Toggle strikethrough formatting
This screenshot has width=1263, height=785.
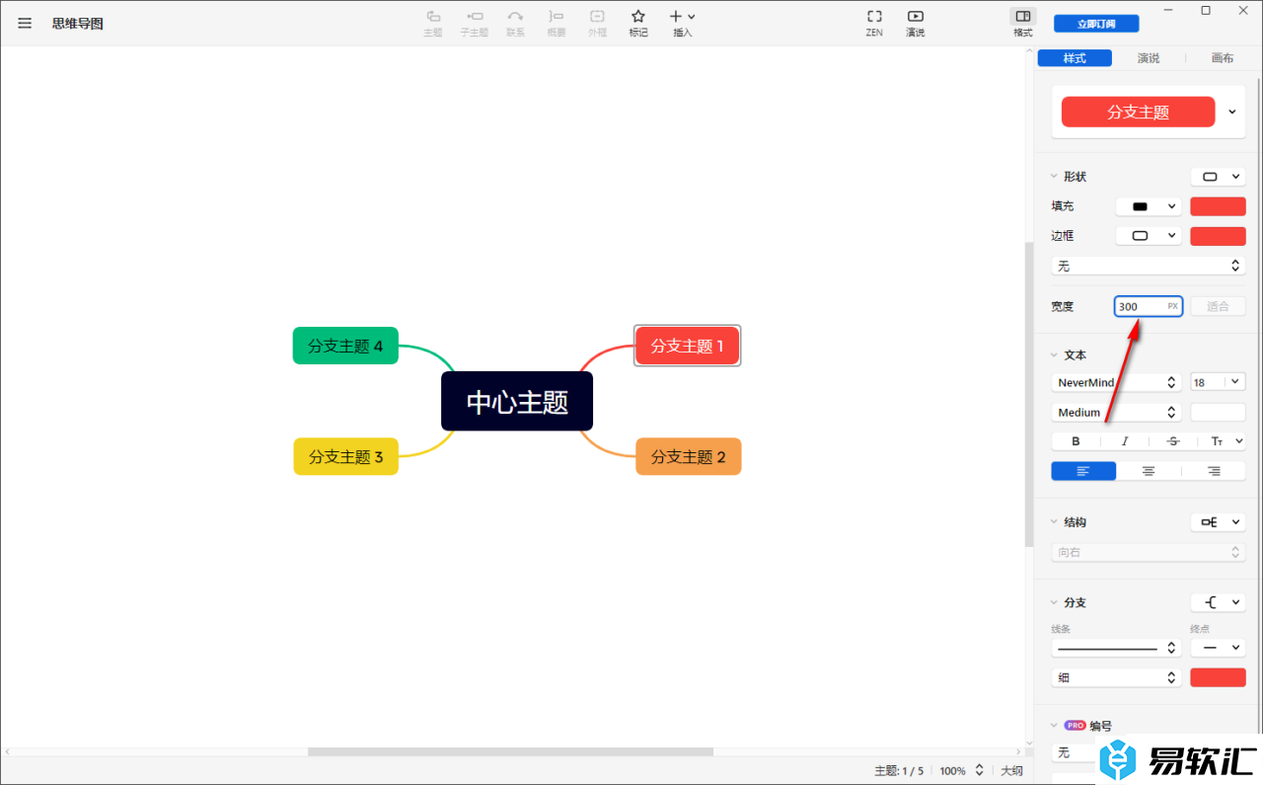1172,441
